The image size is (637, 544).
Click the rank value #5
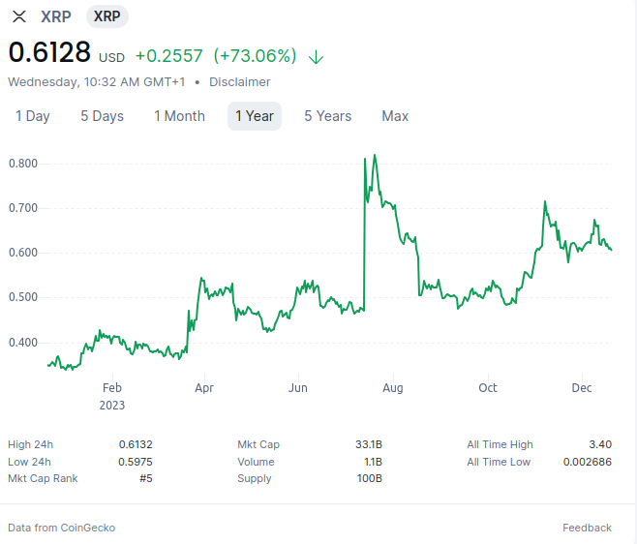click(x=146, y=478)
